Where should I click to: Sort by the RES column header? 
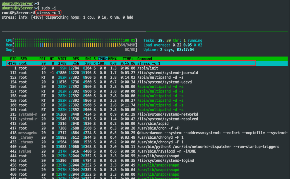(x=76, y=59)
